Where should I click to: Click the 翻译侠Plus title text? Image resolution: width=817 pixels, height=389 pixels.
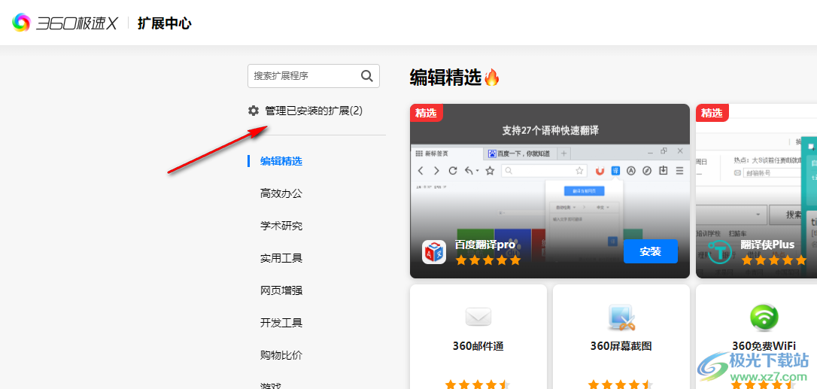pyautogui.click(x=767, y=245)
